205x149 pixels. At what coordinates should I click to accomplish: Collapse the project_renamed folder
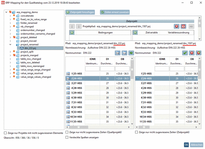coord(10,44)
